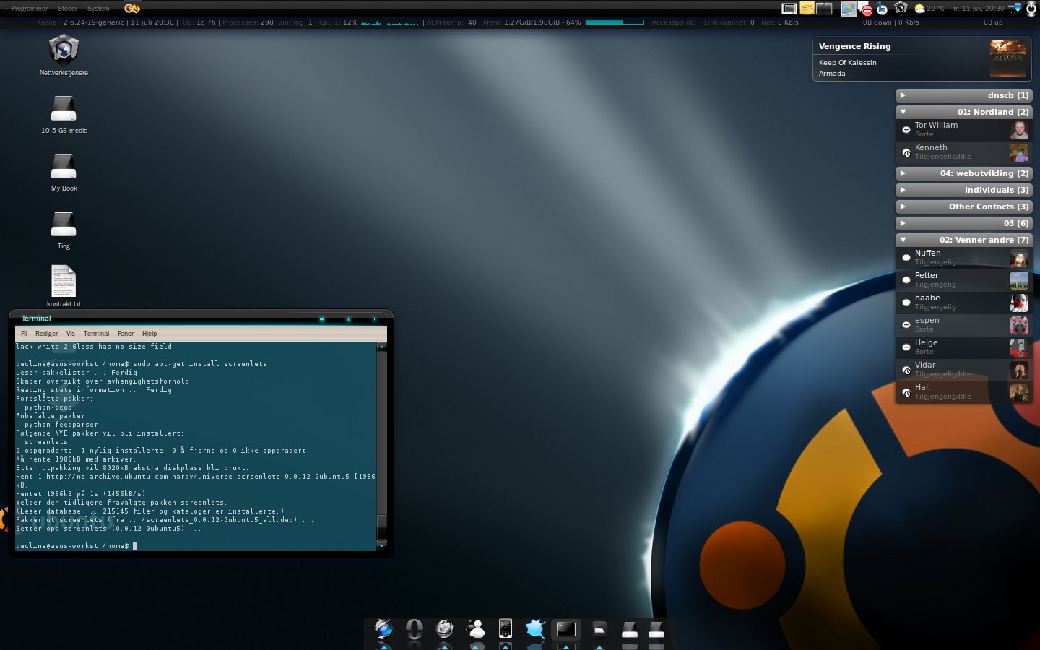
Task: Click the Terminal window title bar text
Action: pyautogui.click(x=36, y=318)
